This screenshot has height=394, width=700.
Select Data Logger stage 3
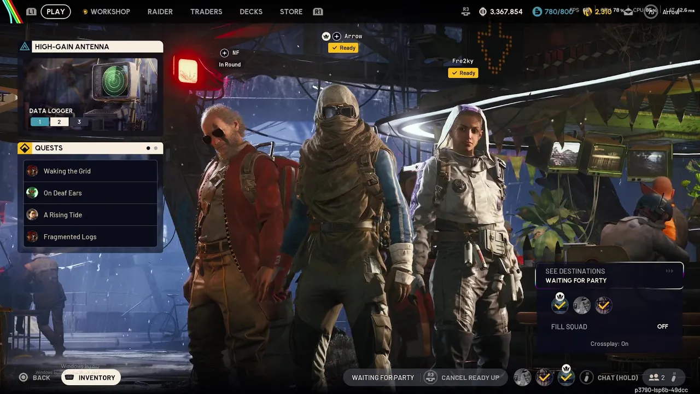[x=79, y=122]
